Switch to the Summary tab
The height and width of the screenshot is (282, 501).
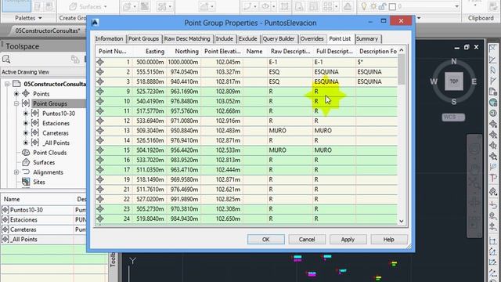[367, 38]
